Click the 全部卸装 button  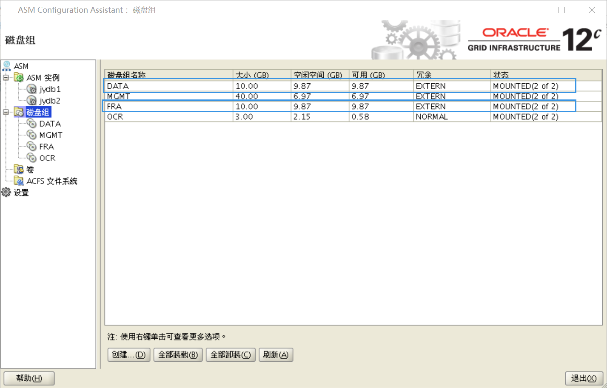pyautogui.click(x=231, y=354)
